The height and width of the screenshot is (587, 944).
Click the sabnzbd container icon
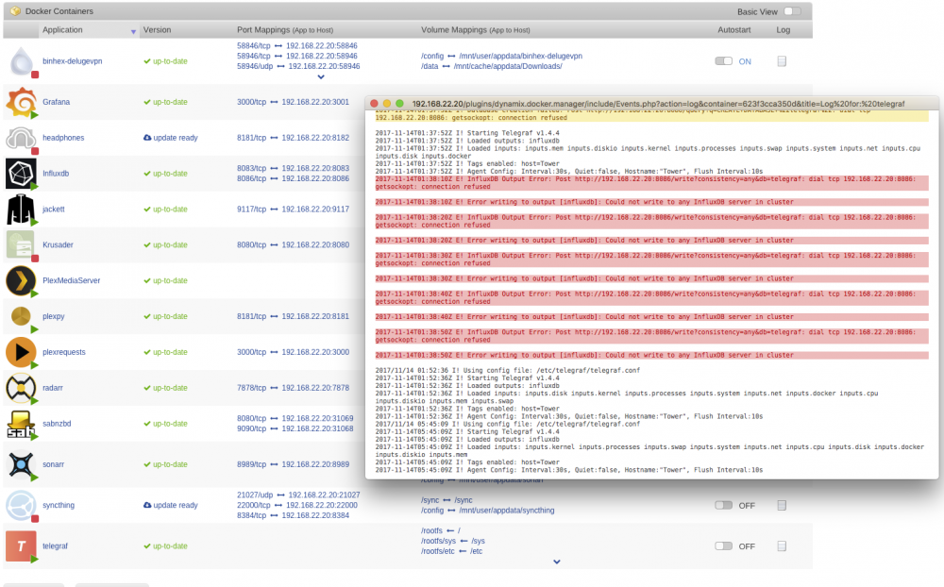pos(21,424)
